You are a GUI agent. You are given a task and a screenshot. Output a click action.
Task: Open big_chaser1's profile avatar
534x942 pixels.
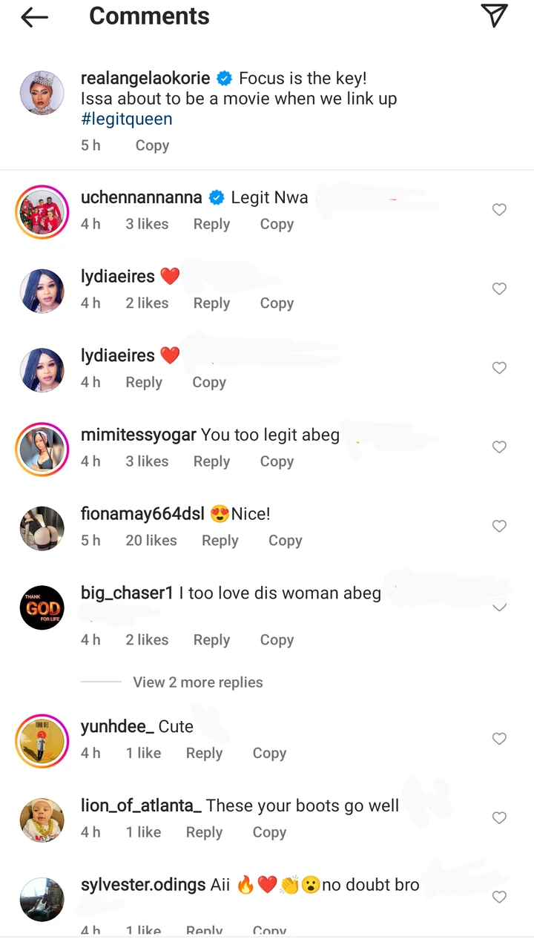coord(42,608)
